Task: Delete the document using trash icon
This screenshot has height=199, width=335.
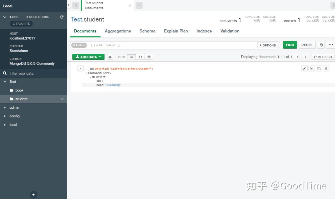Action: tap(326, 68)
